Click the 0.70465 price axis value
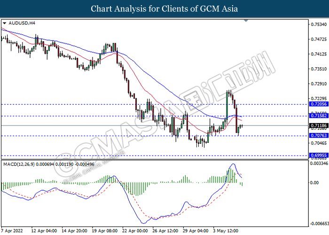The image size is (329, 235). pyautogui.click(x=319, y=143)
